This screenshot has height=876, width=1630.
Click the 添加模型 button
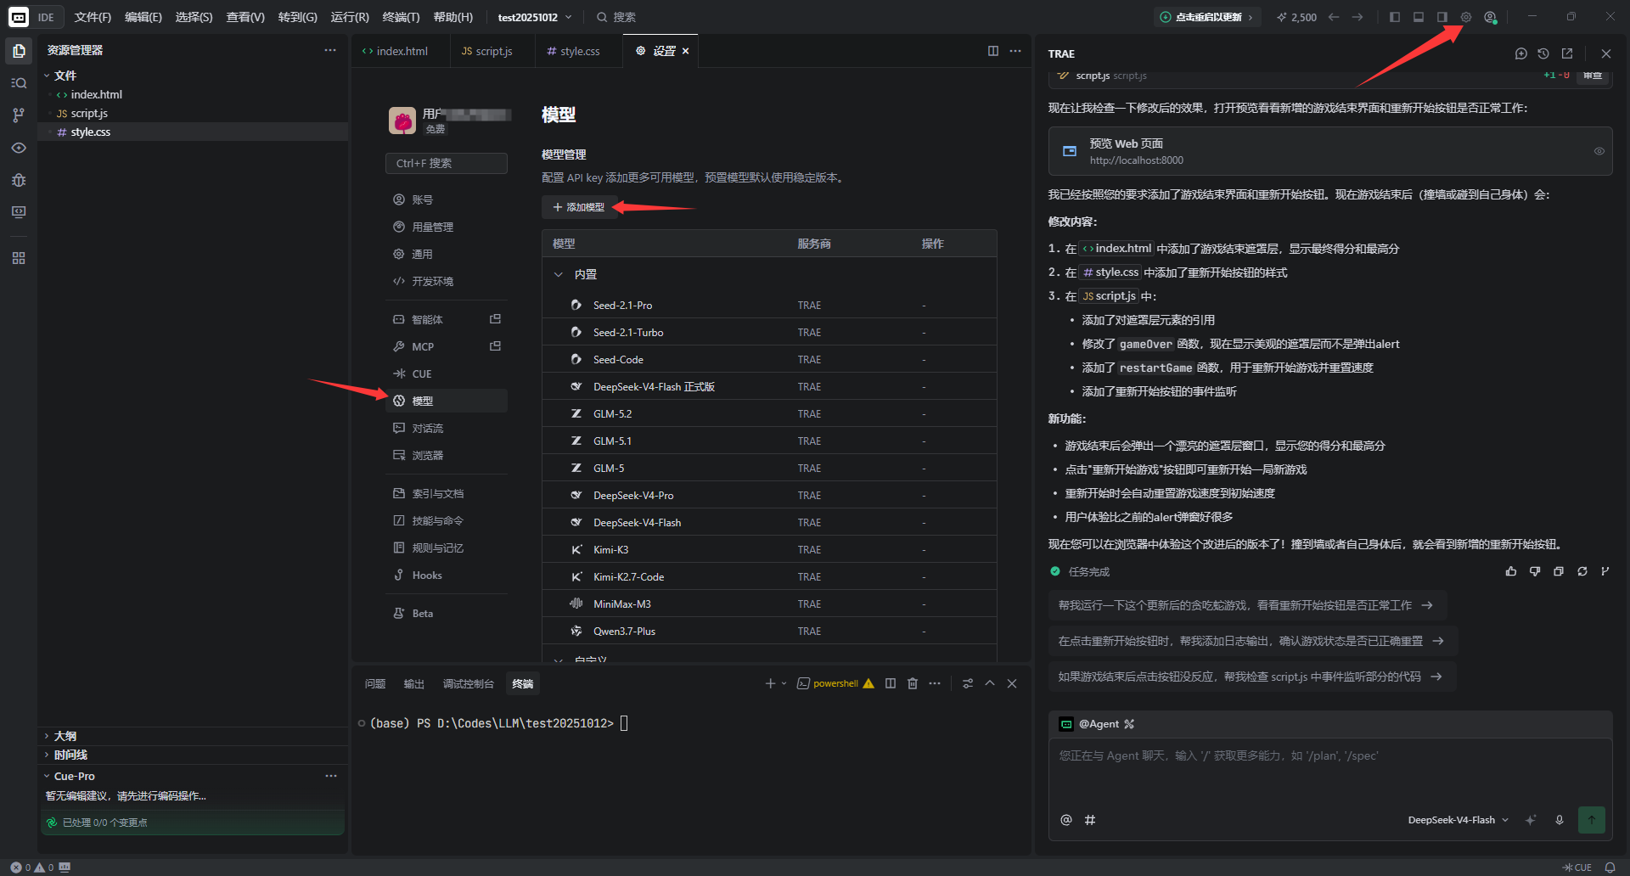click(x=579, y=207)
